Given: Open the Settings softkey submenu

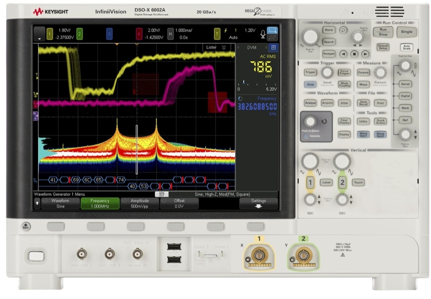Looking at the screenshot, I should (258, 203).
